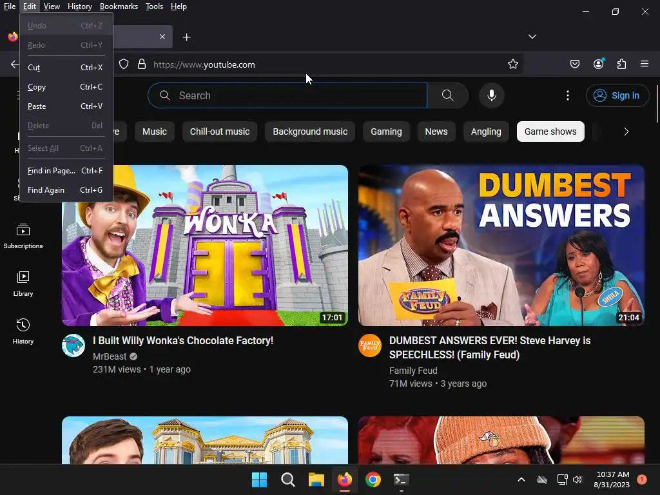The height and width of the screenshot is (495, 660).
Task: Open the View menu
Action: coord(52,6)
